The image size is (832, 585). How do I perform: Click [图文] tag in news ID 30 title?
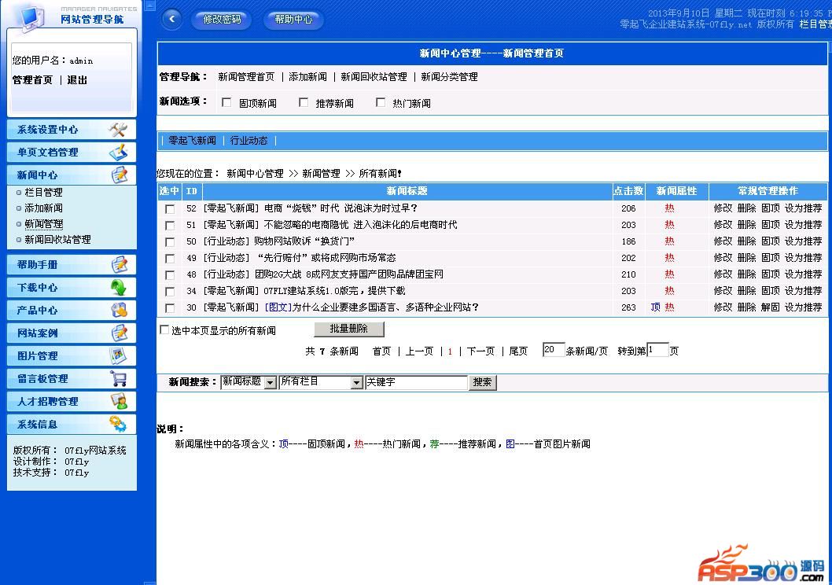tap(278, 307)
